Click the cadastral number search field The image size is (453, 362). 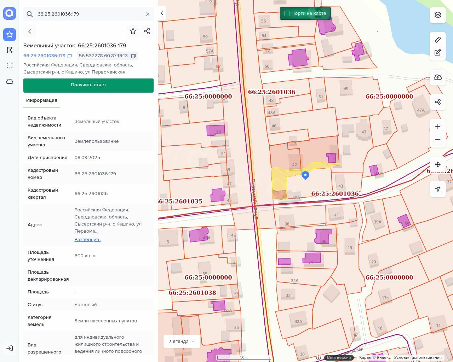88,14
